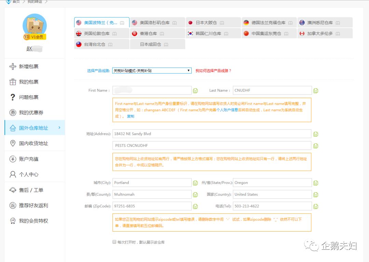
Task: Open the 选择产品线路 dropdown
Action: [x=152, y=71]
